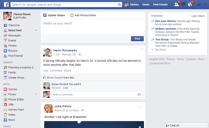
Task: Click the Messages sidebar icon
Action: (5, 35)
